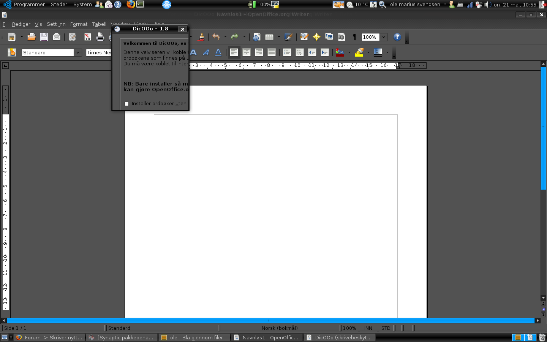Send document as e-mail icon

[x=57, y=37]
